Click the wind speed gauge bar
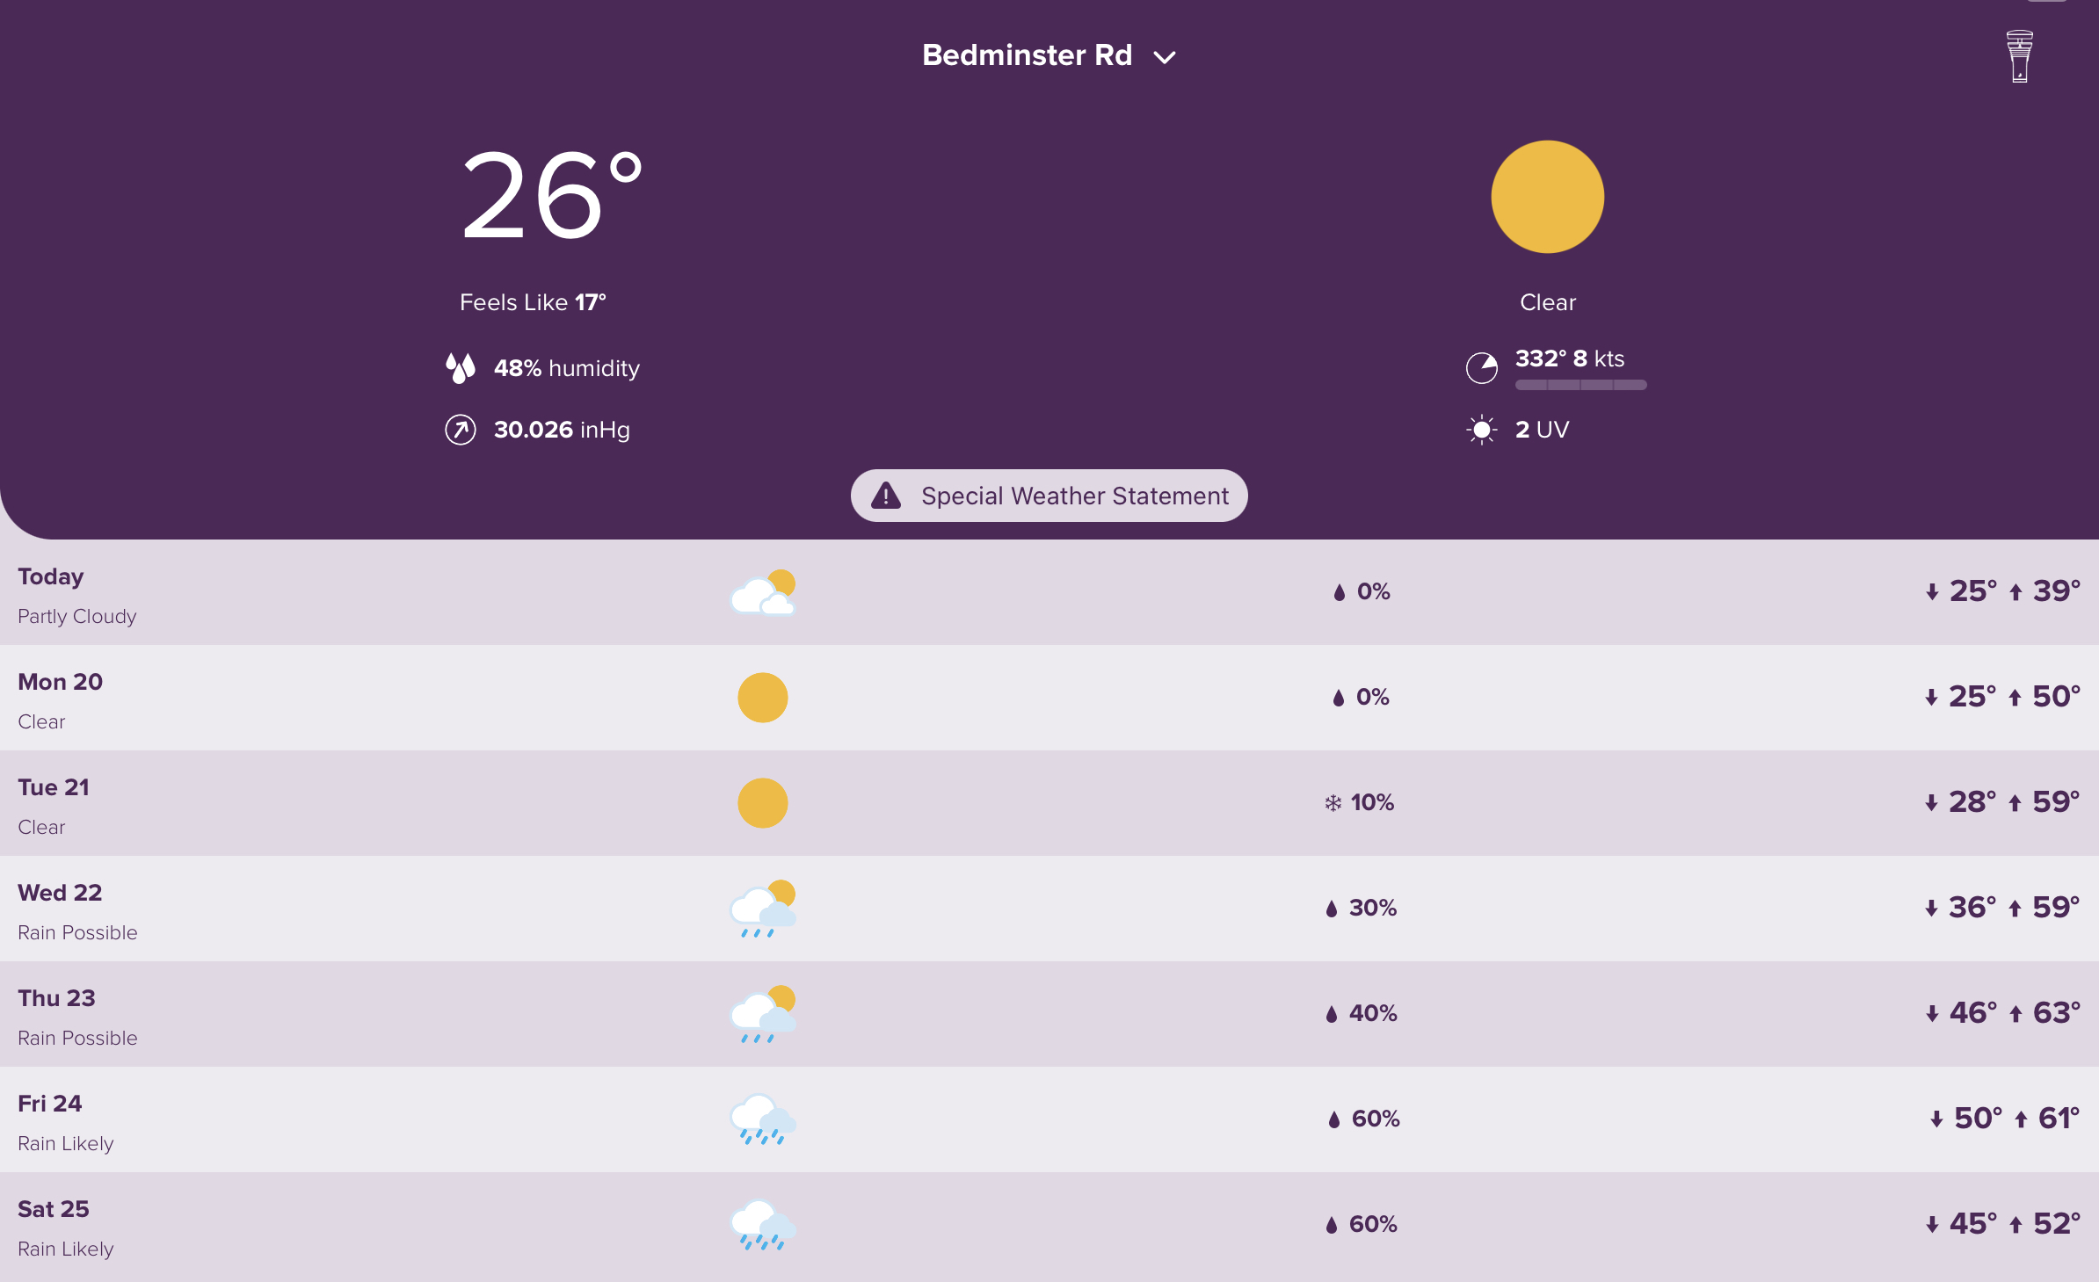Viewport: 2099px width, 1282px height. point(1580,385)
